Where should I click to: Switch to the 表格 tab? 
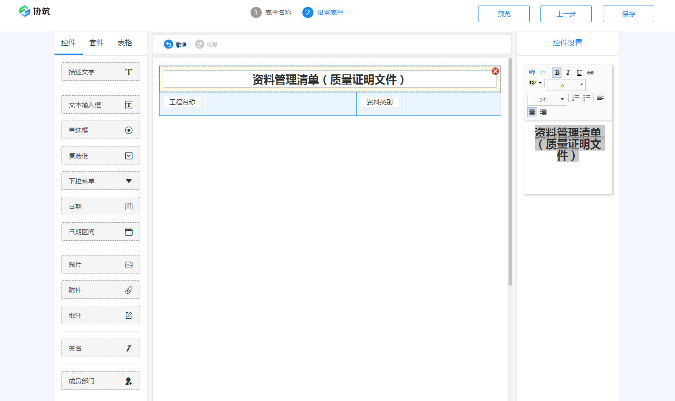tap(125, 43)
